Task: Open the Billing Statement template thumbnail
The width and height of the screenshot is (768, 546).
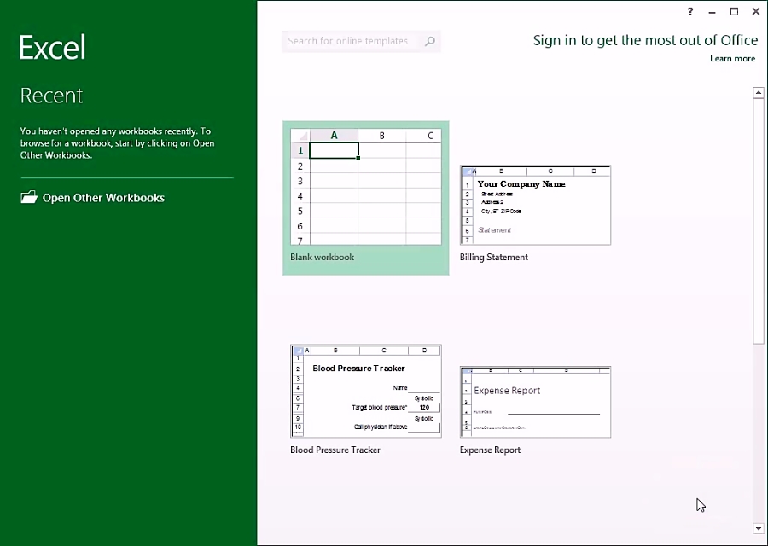Action: pyautogui.click(x=535, y=206)
